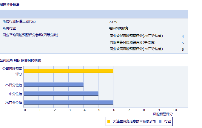
Task: Click the 风险预警评分 x-axis title
Action: [x=163, y=114]
